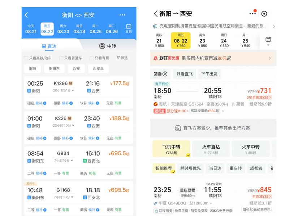Open the 筛选 funnel filter in the train list
The height and width of the screenshot is (216, 289).
[122, 58]
